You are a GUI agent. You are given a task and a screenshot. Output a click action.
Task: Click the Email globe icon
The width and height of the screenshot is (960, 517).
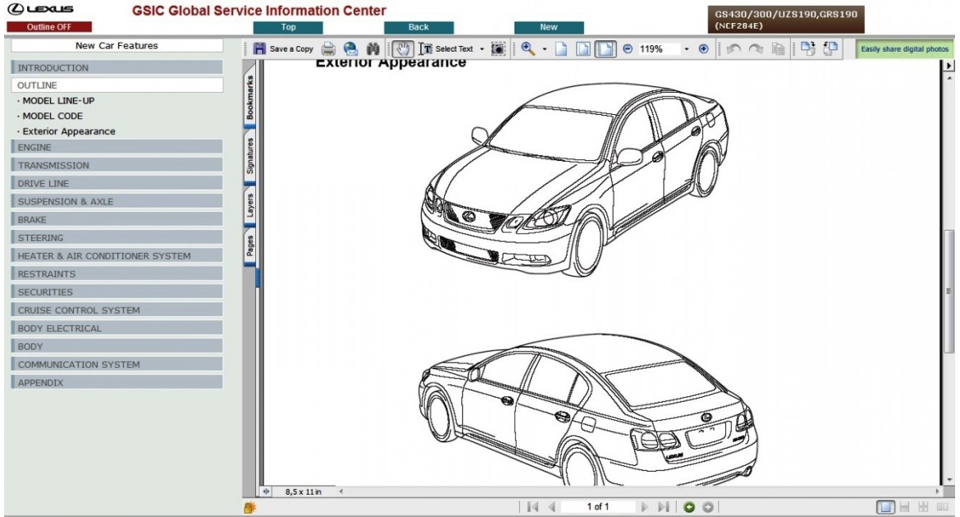point(351,49)
